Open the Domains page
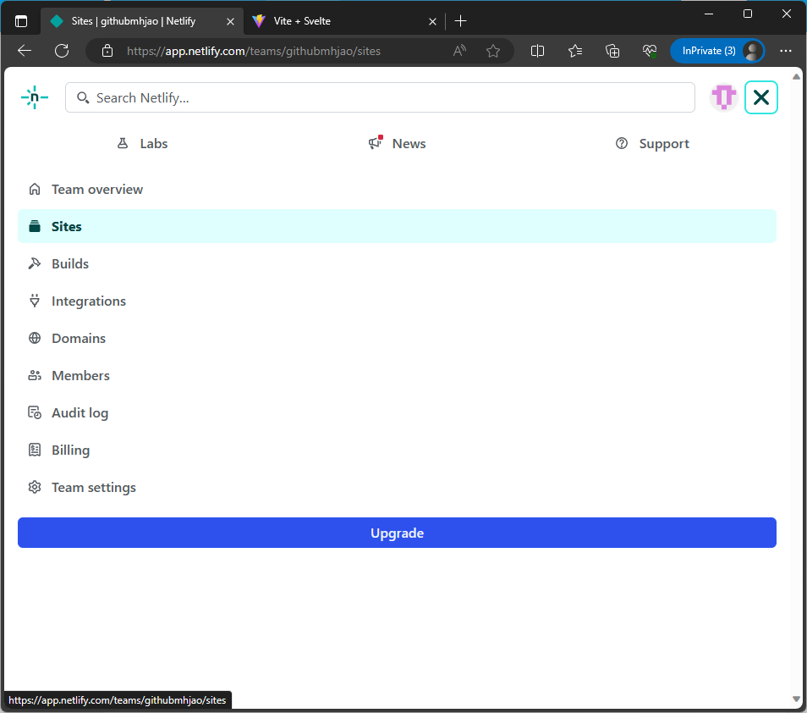Screen dimensions: 807x713 (397, 338)
